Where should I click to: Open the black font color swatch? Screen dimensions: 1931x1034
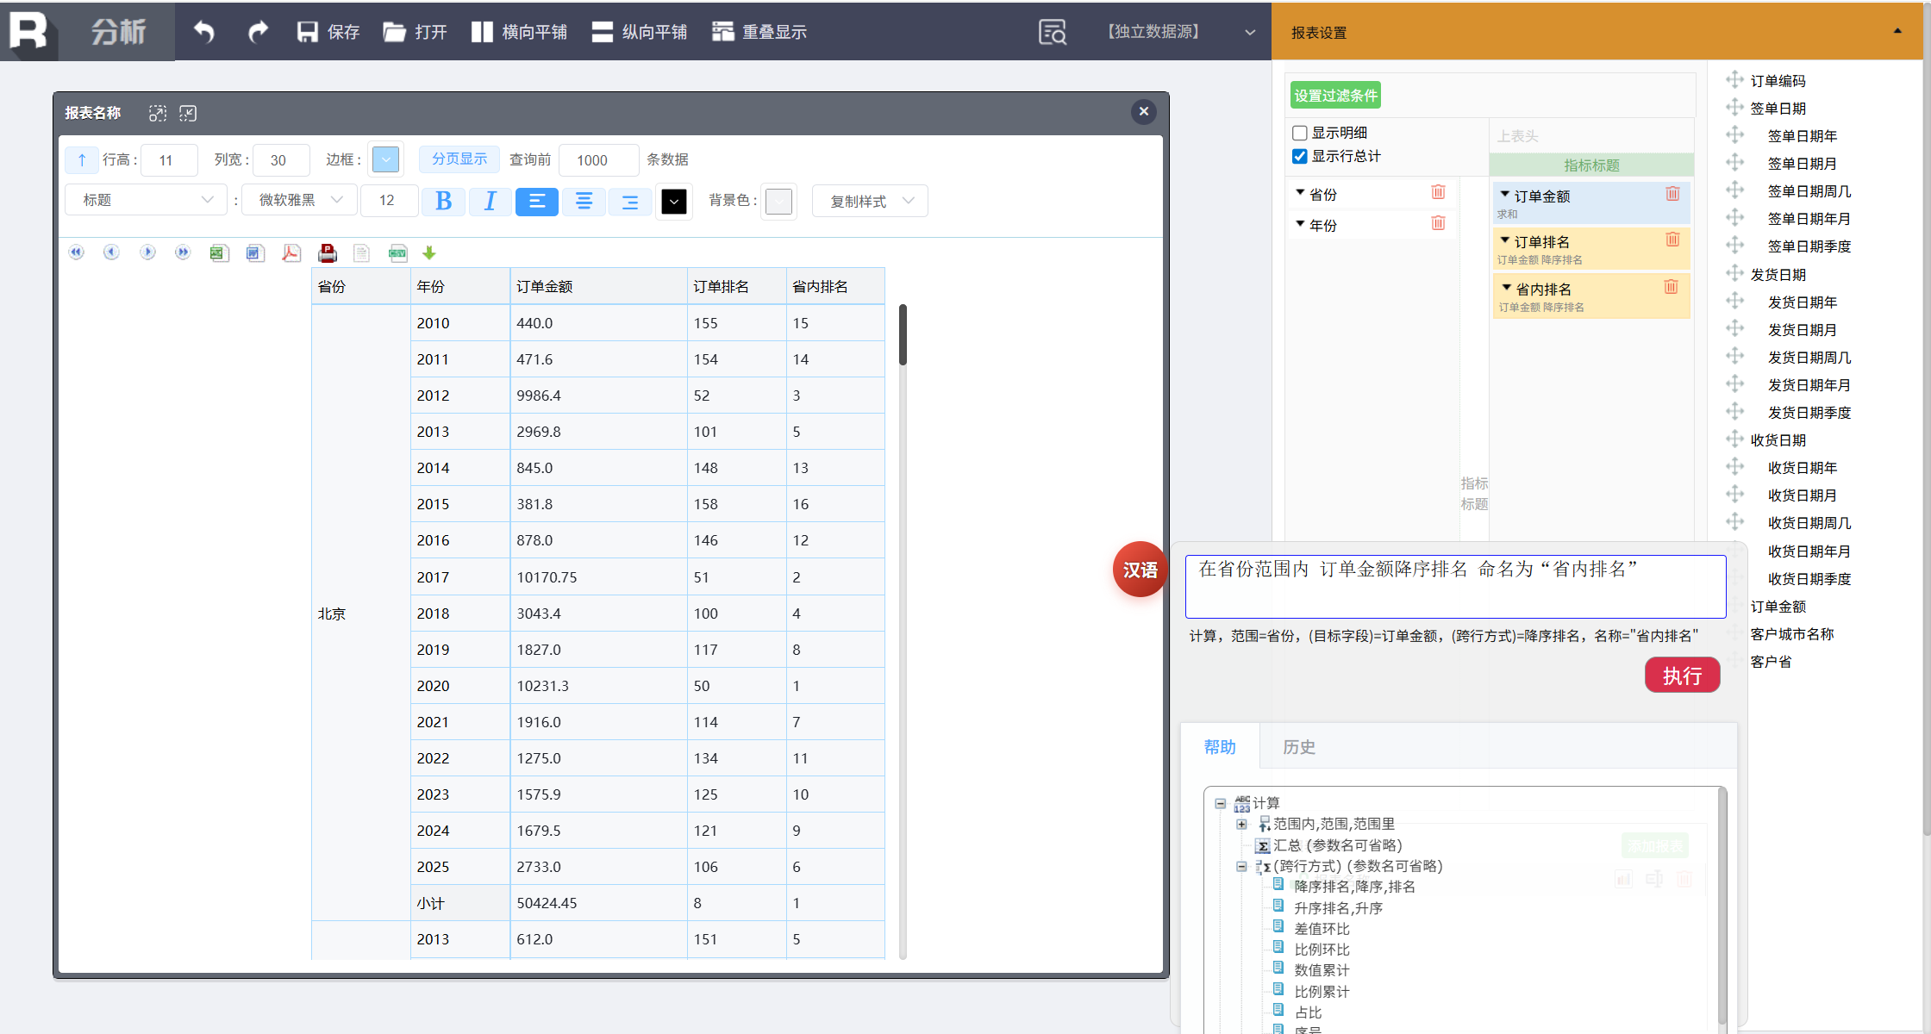[674, 201]
